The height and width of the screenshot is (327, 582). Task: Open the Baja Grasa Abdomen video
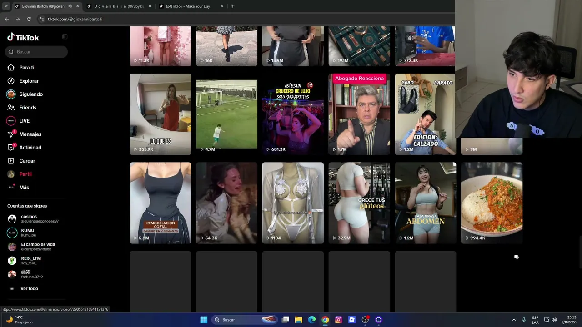(425, 203)
